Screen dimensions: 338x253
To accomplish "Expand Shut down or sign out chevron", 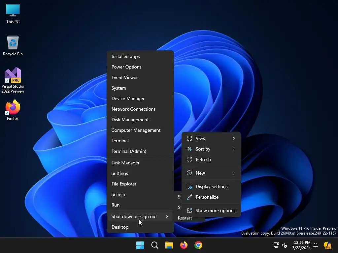I will click(x=167, y=216).
